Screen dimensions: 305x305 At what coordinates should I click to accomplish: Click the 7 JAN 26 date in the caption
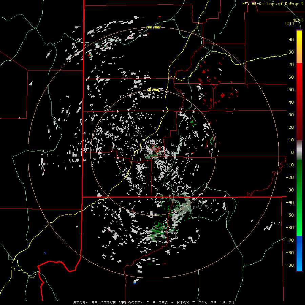point(204,303)
